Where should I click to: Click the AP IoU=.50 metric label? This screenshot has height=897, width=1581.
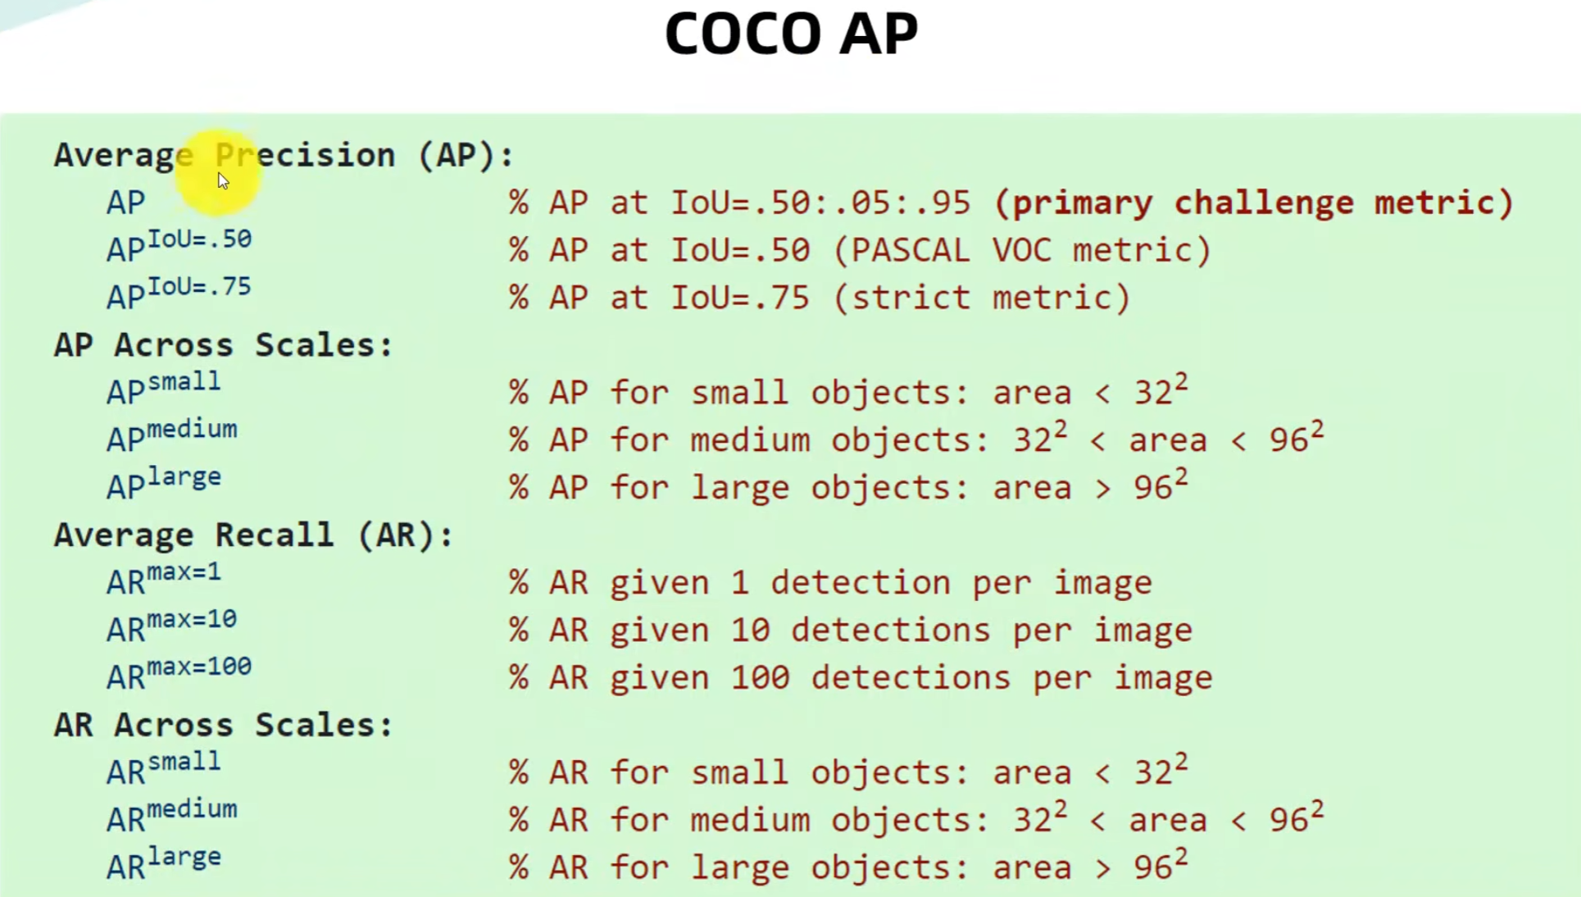point(179,245)
